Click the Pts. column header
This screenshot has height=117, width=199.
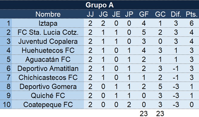coord(192,14)
